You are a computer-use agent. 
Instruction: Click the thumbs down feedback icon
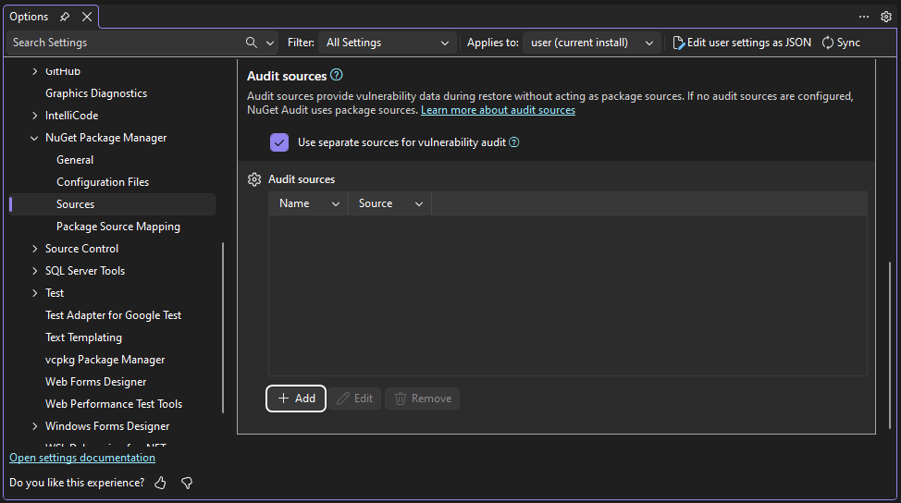click(187, 483)
